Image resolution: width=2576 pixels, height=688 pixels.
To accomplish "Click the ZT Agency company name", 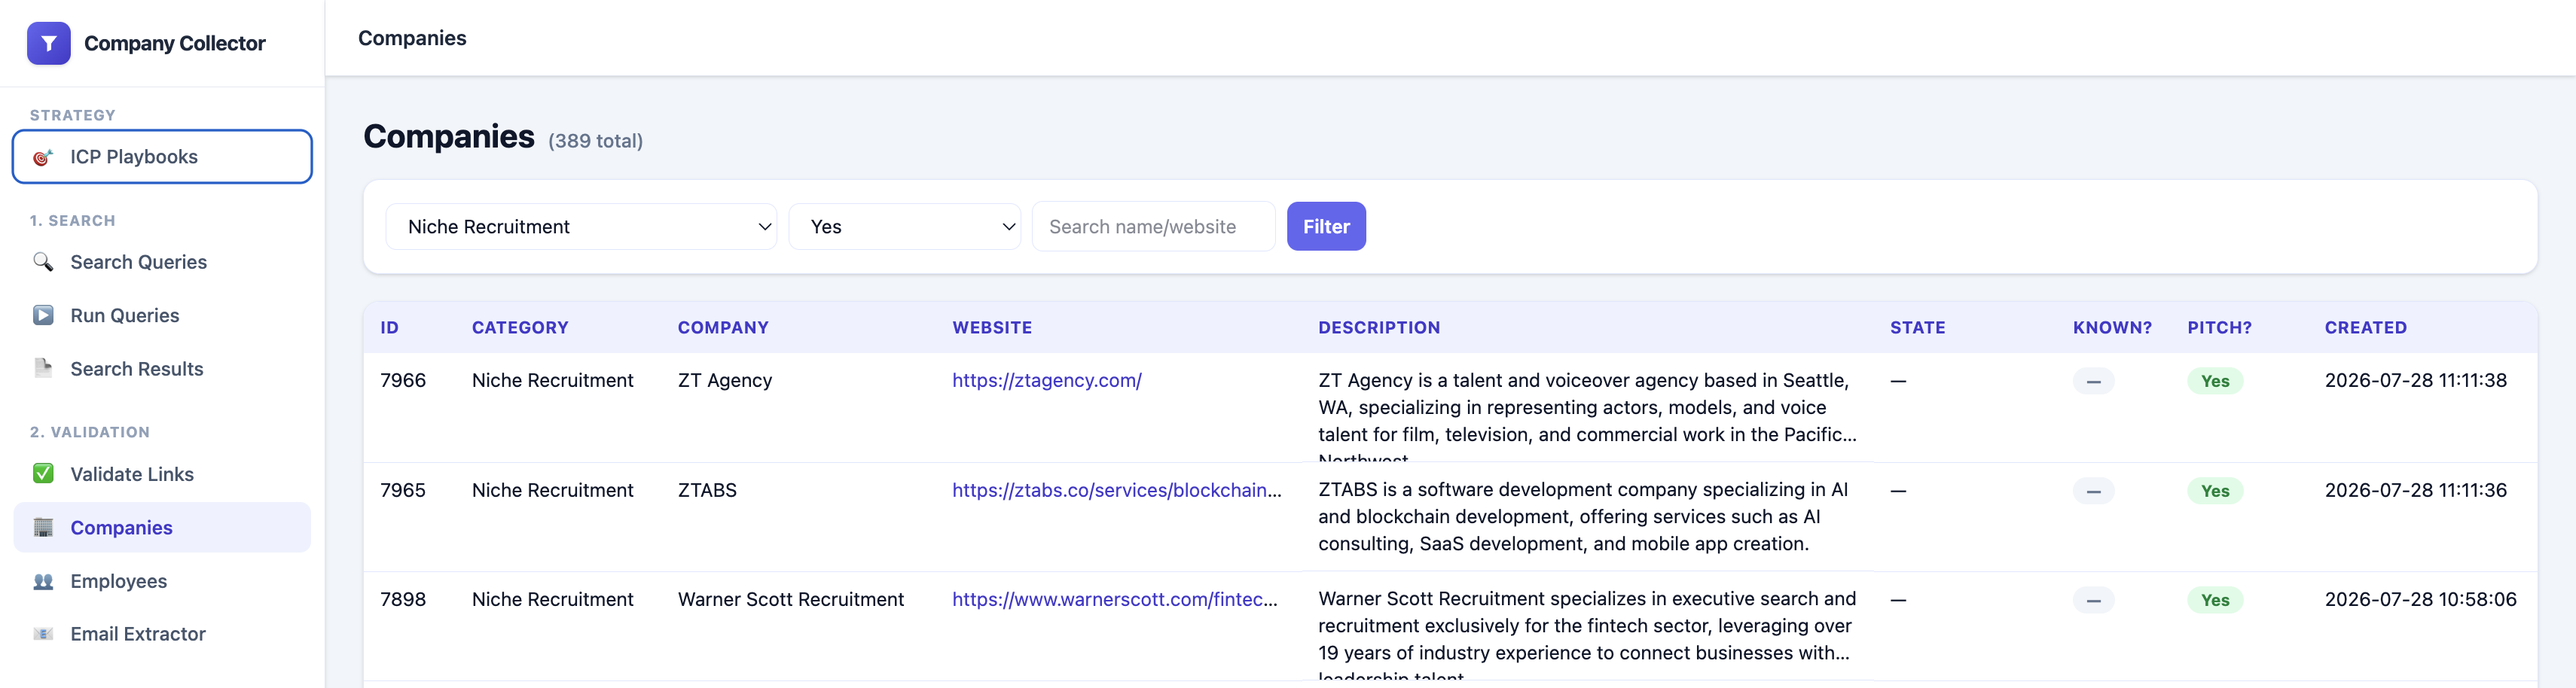I will coord(725,380).
